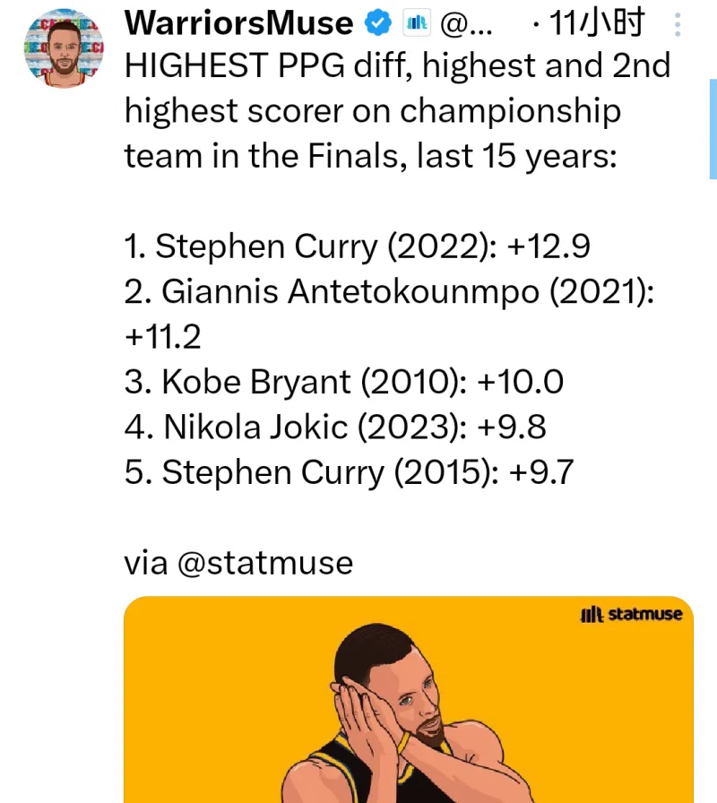Open the @statmuse mention link

pyautogui.click(x=265, y=563)
